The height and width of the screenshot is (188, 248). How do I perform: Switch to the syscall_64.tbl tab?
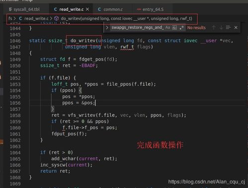coord(24,9)
